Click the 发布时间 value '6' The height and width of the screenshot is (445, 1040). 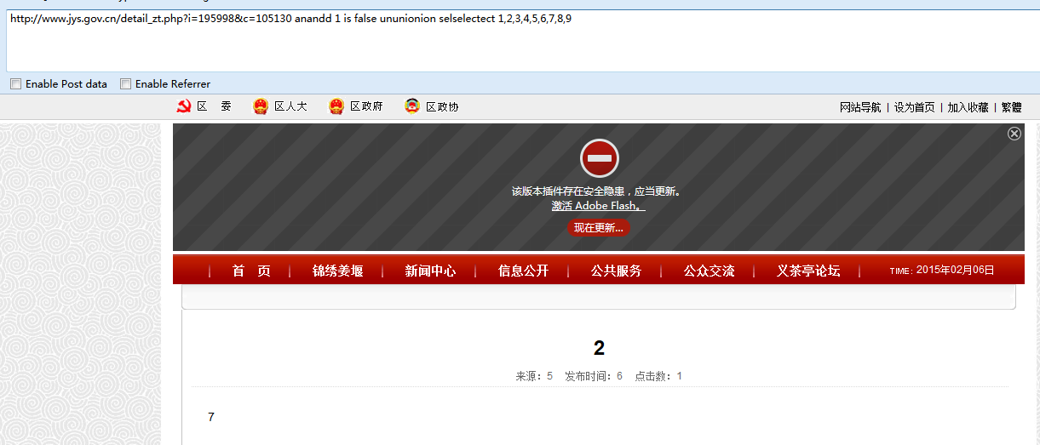point(619,376)
